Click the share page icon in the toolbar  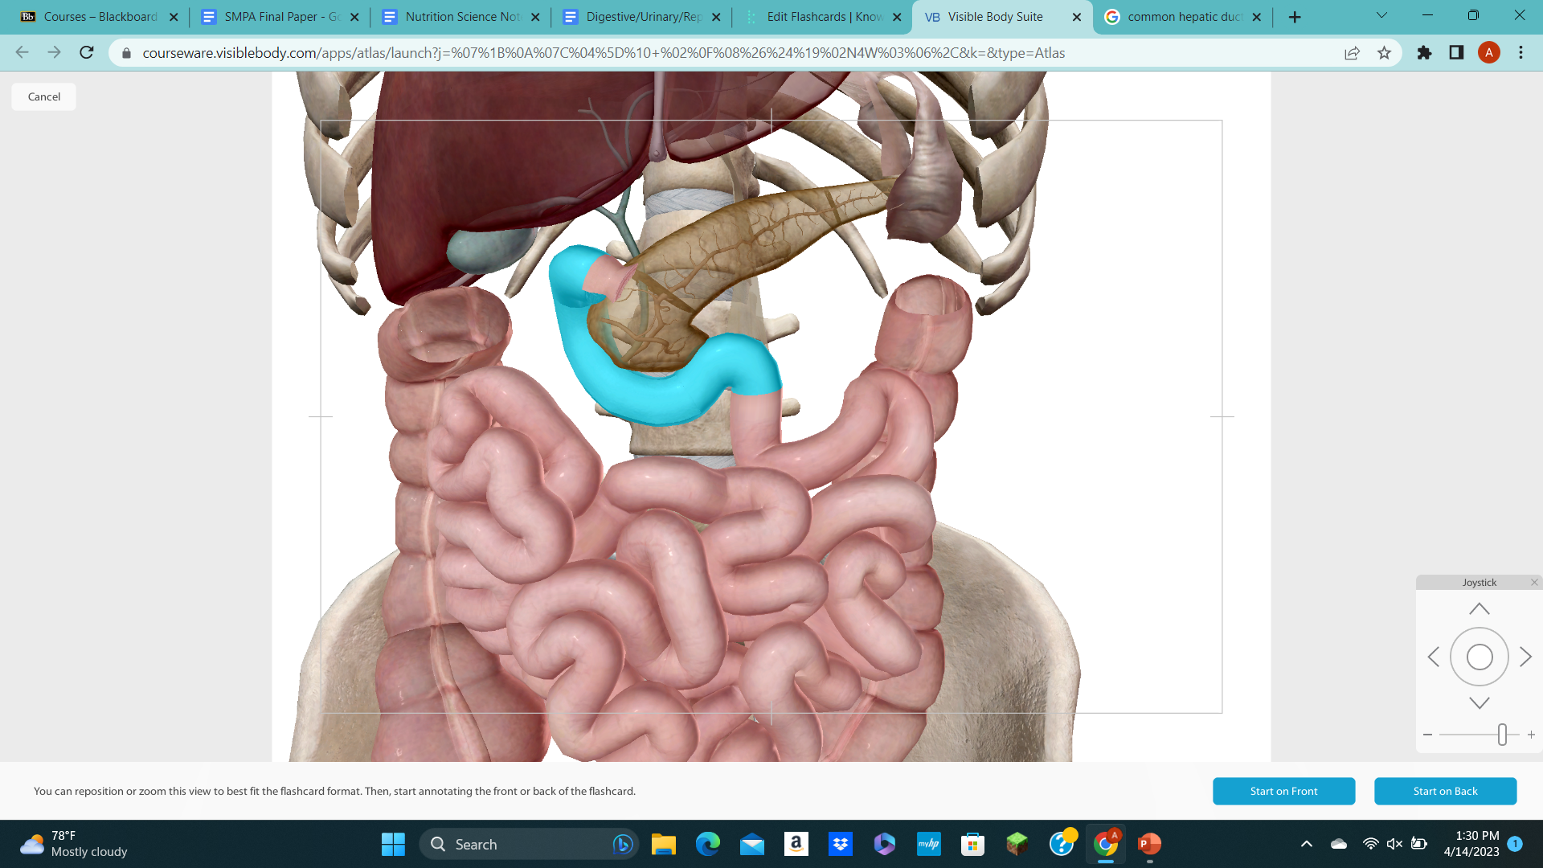coord(1352,53)
